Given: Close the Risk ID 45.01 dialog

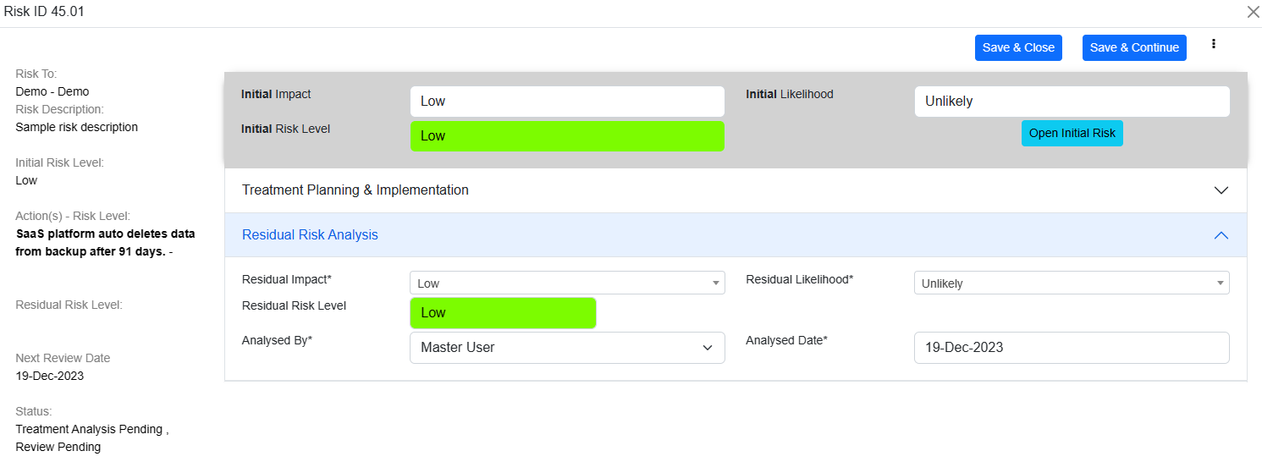Looking at the screenshot, I should [x=1253, y=12].
